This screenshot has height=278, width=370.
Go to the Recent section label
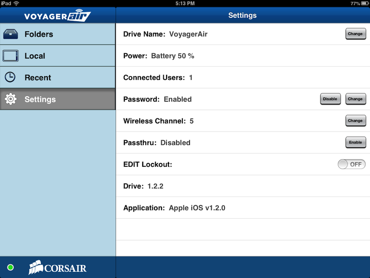pyautogui.click(x=38, y=78)
